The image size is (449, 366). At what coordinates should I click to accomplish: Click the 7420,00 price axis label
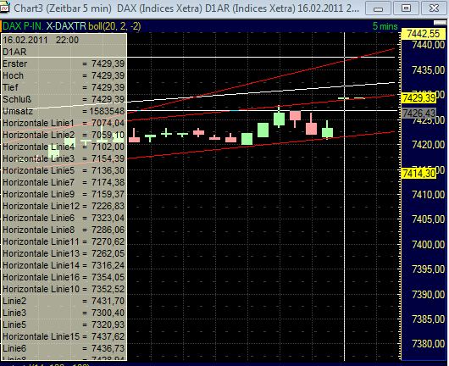click(x=428, y=145)
